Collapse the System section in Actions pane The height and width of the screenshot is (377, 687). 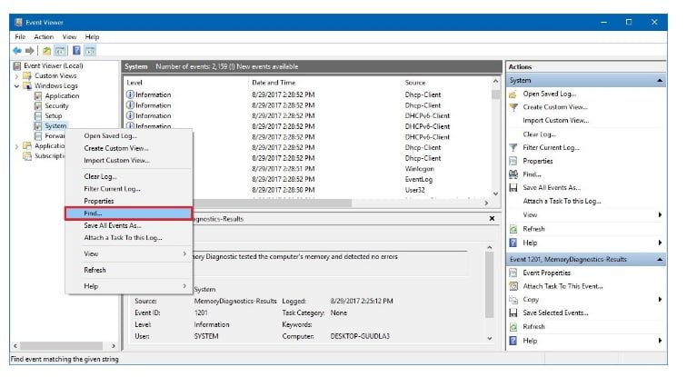tap(660, 81)
